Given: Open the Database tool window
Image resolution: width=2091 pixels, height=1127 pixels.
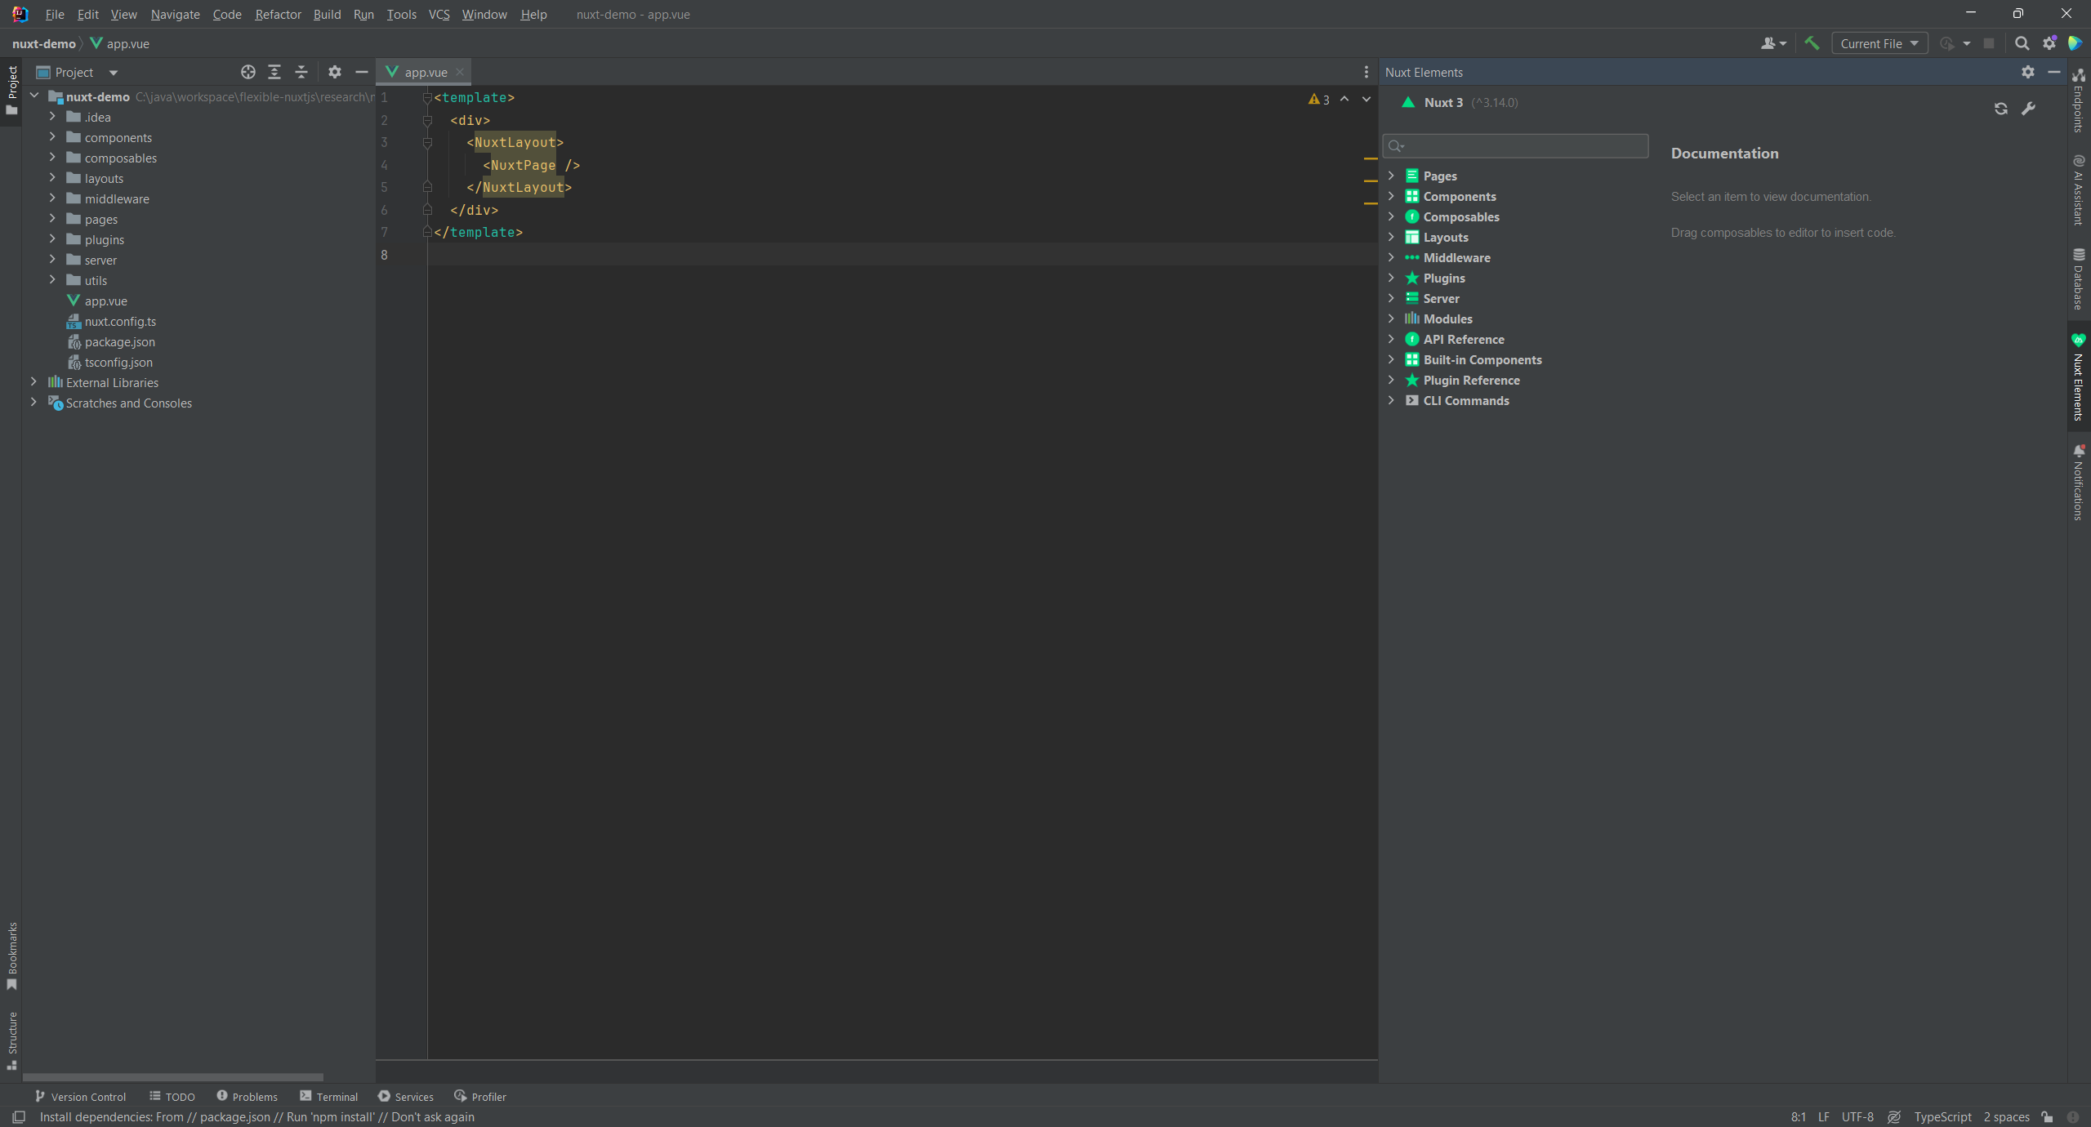Looking at the screenshot, I should [2079, 279].
